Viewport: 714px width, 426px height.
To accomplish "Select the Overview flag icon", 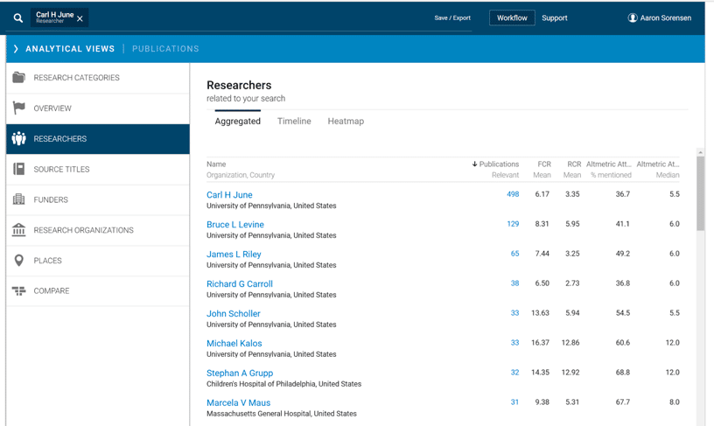I will click(x=18, y=108).
